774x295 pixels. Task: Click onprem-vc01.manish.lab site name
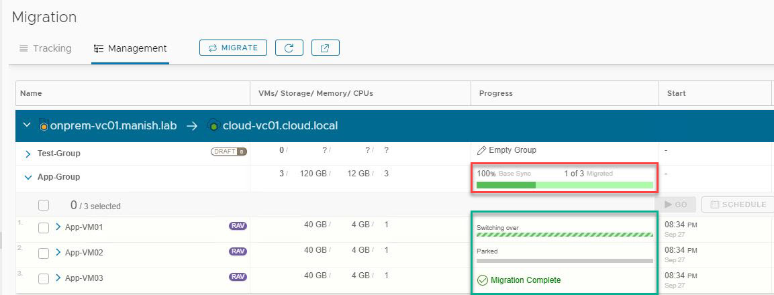113,126
